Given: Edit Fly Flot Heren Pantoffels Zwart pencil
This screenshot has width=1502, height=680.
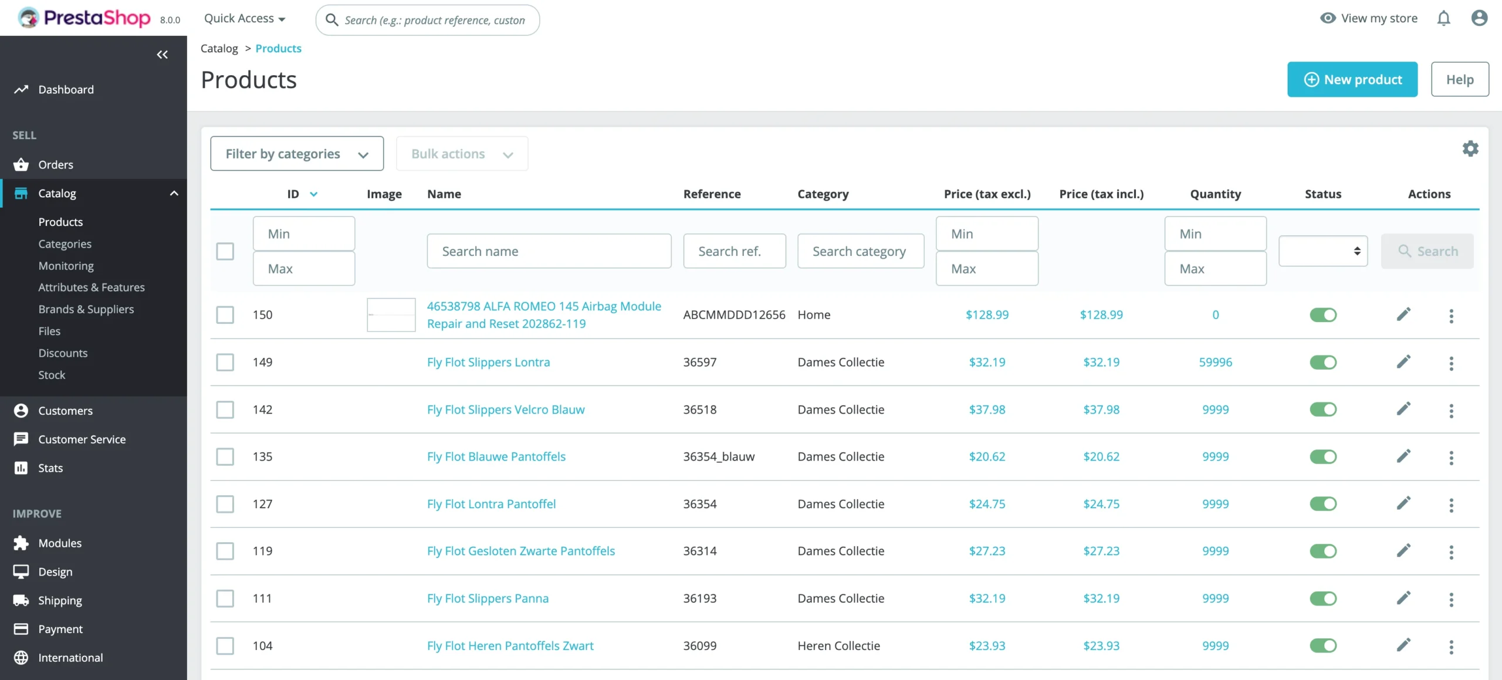Looking at the screenshot, I should coord(1403,645).
